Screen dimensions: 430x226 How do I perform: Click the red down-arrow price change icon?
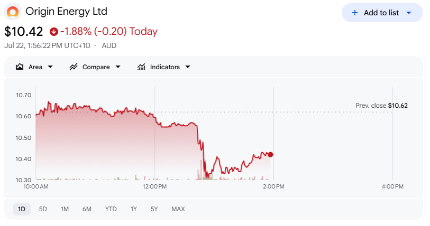[x=54, y=32]
